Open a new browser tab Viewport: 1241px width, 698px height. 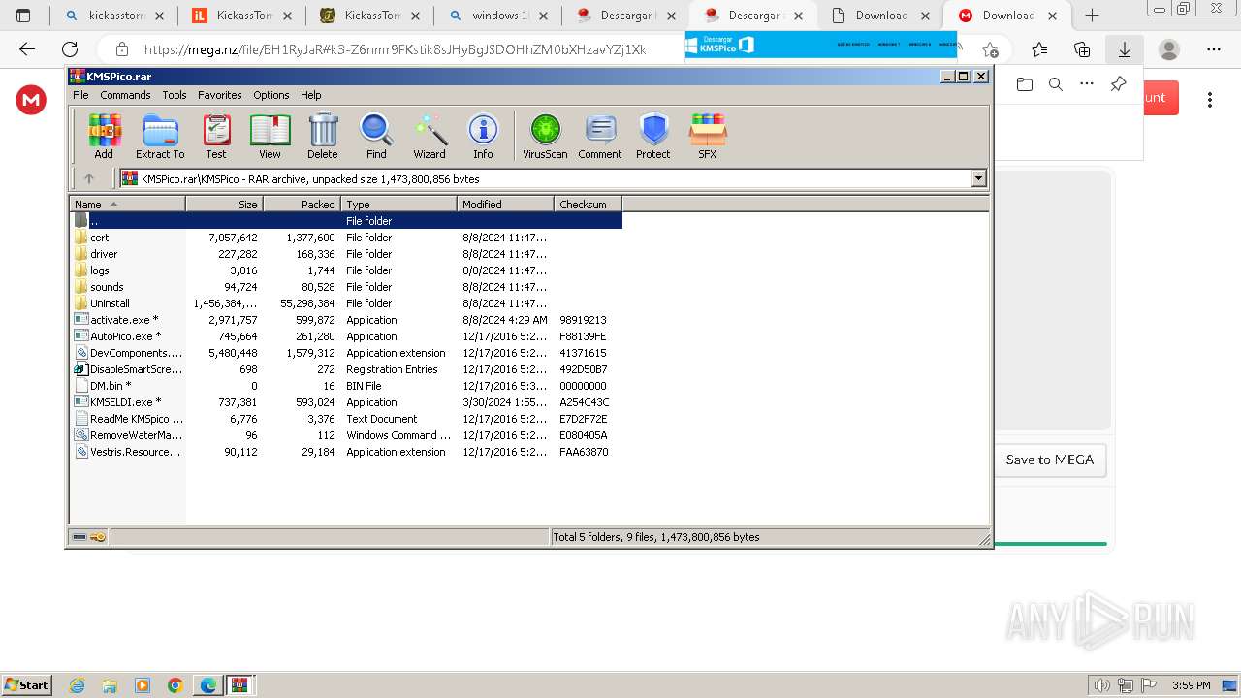pos(1092,16)
